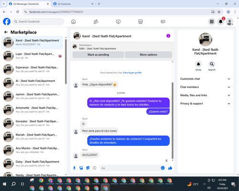
Task: Open Lupe conversation in list
Action: click(x=32, y=56)
